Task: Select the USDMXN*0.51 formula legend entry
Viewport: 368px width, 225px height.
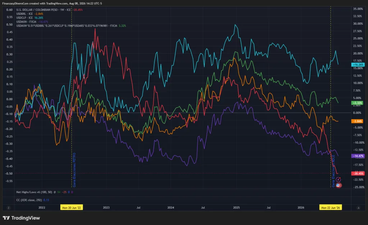Action: pyautogui.click(x=66, y=26)
